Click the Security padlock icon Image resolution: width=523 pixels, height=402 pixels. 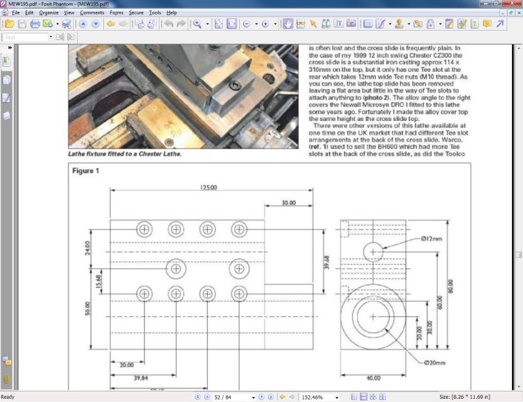click(x=431, y=24)
